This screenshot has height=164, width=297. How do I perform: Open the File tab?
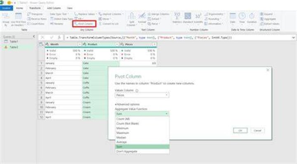point(7,8)
